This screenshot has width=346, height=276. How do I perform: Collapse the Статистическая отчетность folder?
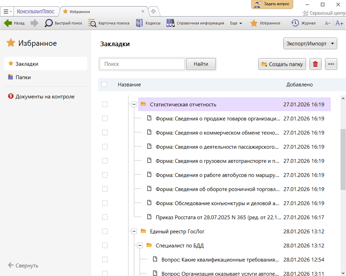point(134,104)
